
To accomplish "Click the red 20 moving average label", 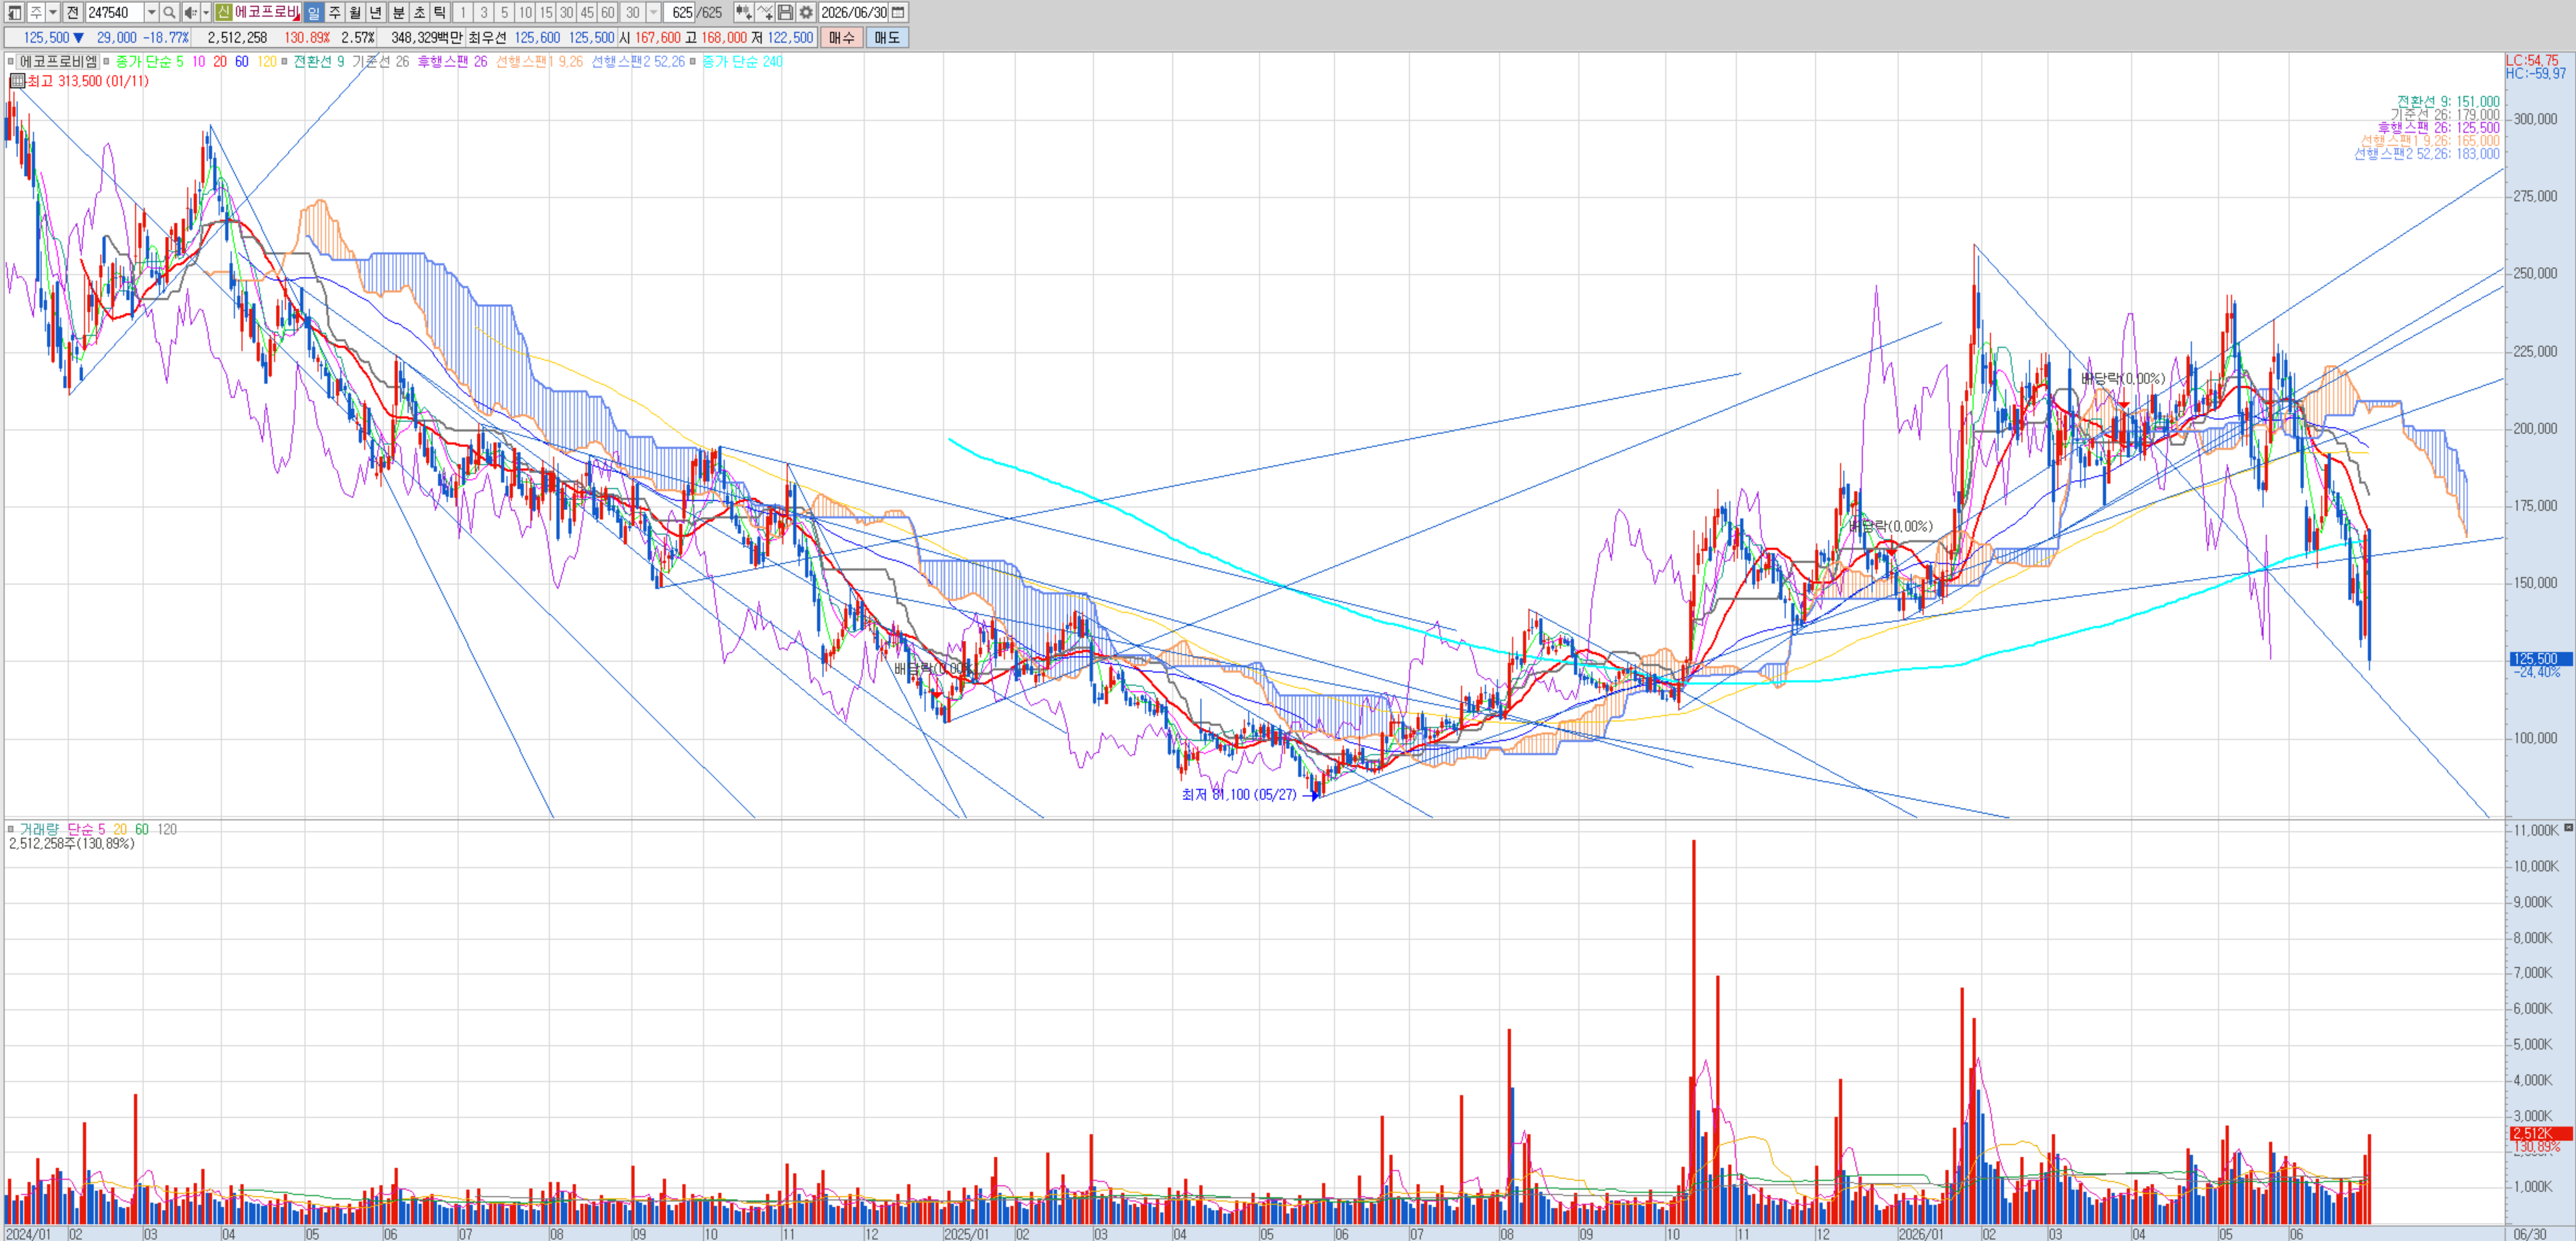I will coord(220,62).
